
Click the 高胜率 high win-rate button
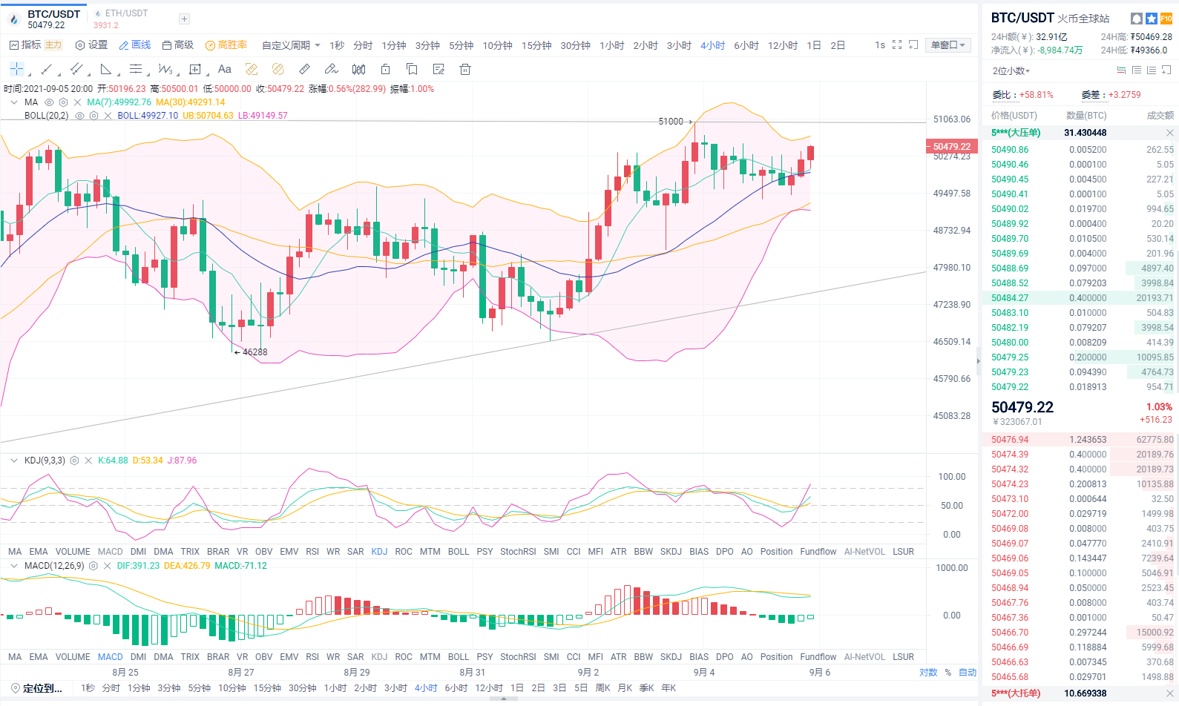click(x=226, y=45)
